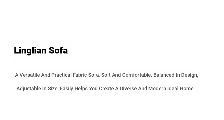Click the word Versatile in the description

coord(30,75)
